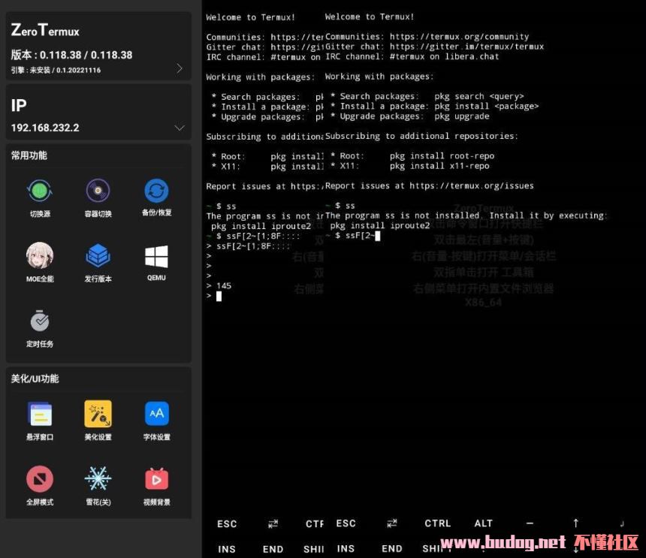Expand the ZeroTermux version card chevron
The width and height of the screenshot is (646, 558).
(180, 68)
